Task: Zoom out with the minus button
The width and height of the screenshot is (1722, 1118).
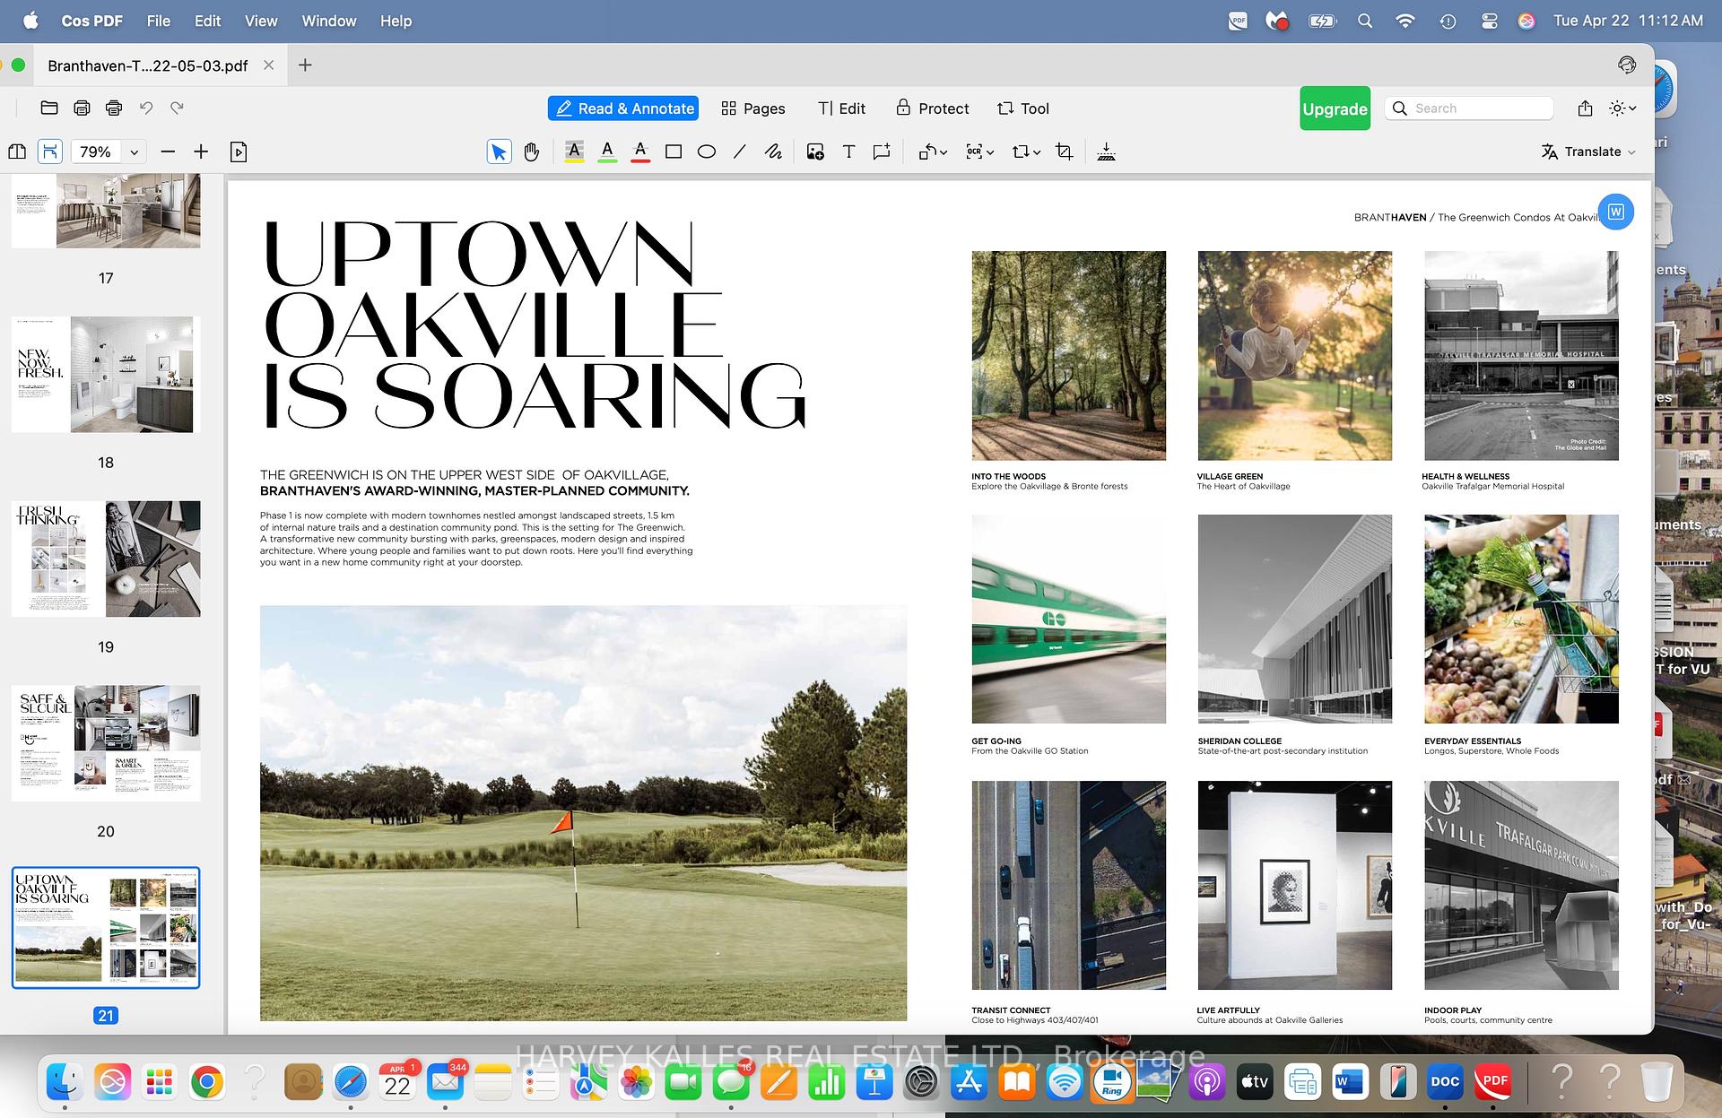Action: (x=168, y=152)
